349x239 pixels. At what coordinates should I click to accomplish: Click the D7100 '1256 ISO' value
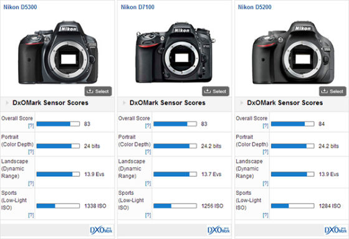click(213, 206)
